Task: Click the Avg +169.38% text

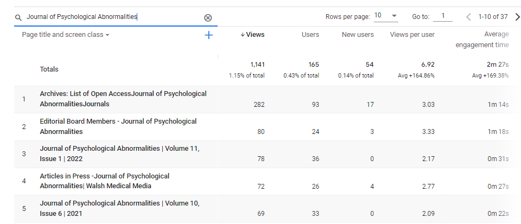Action: pos(490,75)
